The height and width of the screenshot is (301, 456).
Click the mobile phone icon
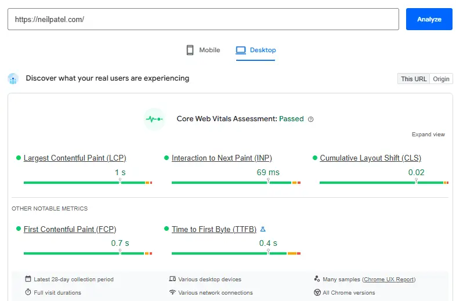click(190, 50)
